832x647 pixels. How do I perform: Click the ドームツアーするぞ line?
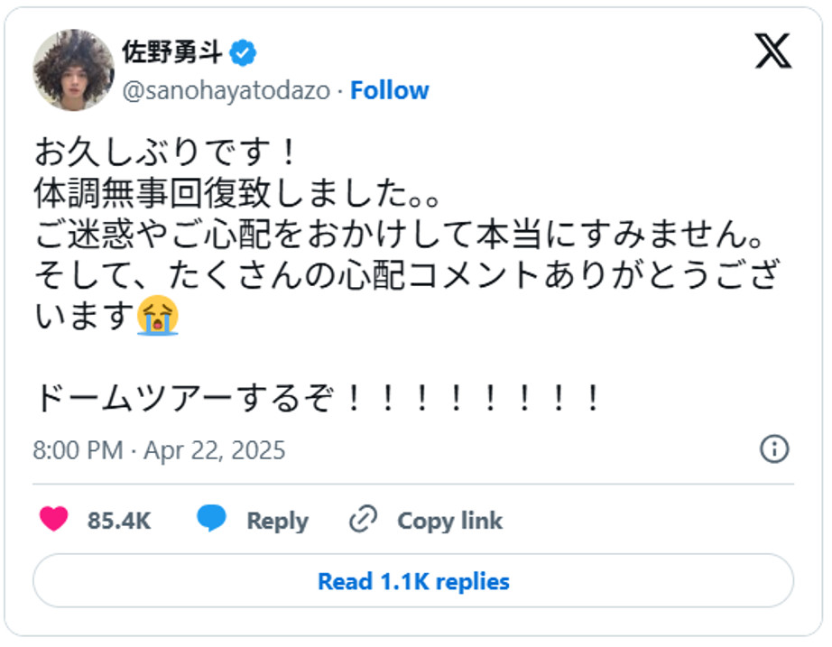318,398
